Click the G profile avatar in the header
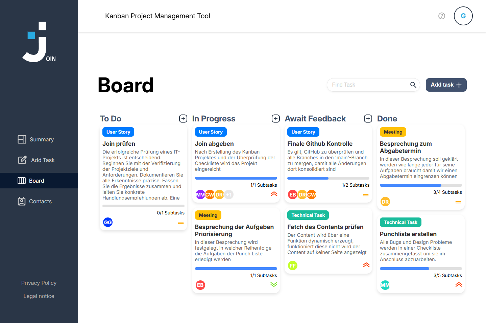The height and width of the screenshot is (323, 486). click(x=463, y=16)
